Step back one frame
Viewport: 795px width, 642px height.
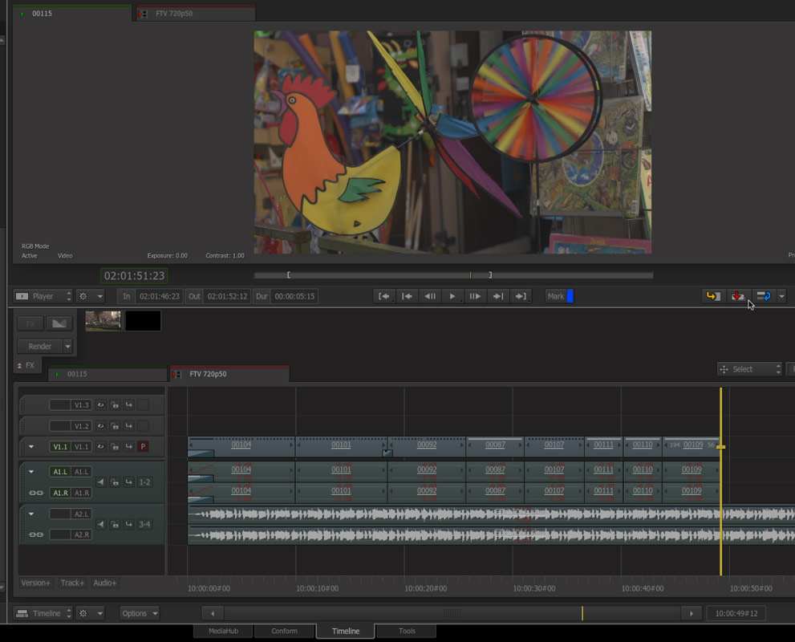point(430,296)
